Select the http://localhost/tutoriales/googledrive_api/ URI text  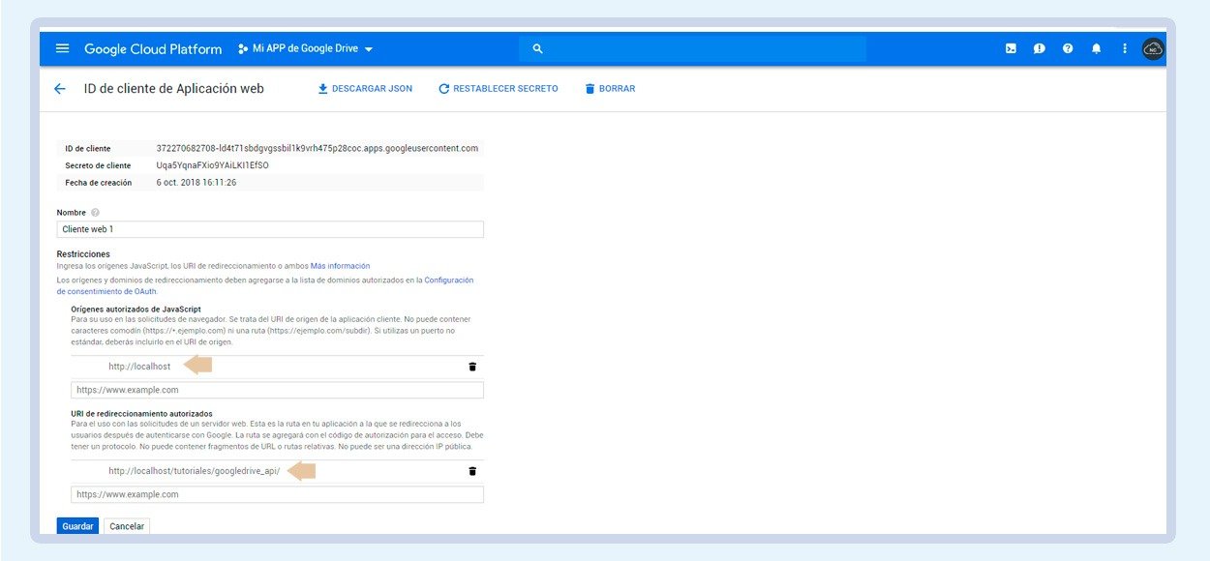[x=194, y=471]
